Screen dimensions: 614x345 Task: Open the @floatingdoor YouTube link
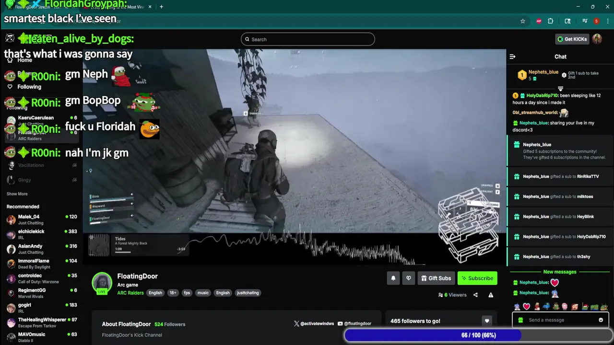pyautogui.click(x=354, y=324)
